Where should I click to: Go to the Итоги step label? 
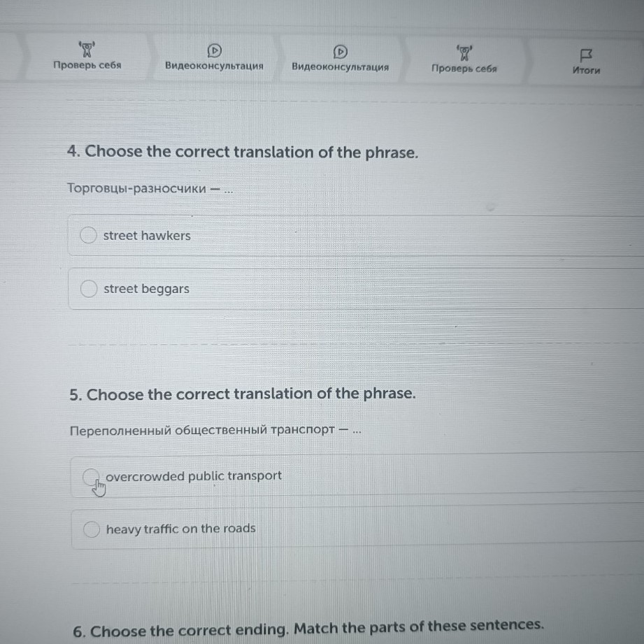(586, 70)
